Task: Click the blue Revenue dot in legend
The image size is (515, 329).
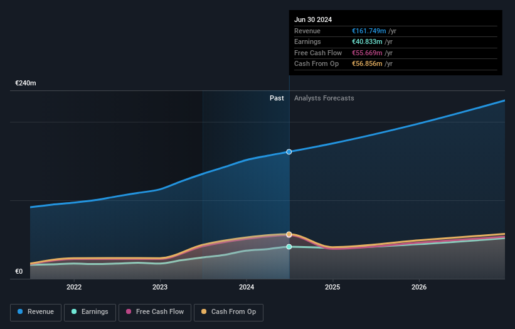Action: 20,311
